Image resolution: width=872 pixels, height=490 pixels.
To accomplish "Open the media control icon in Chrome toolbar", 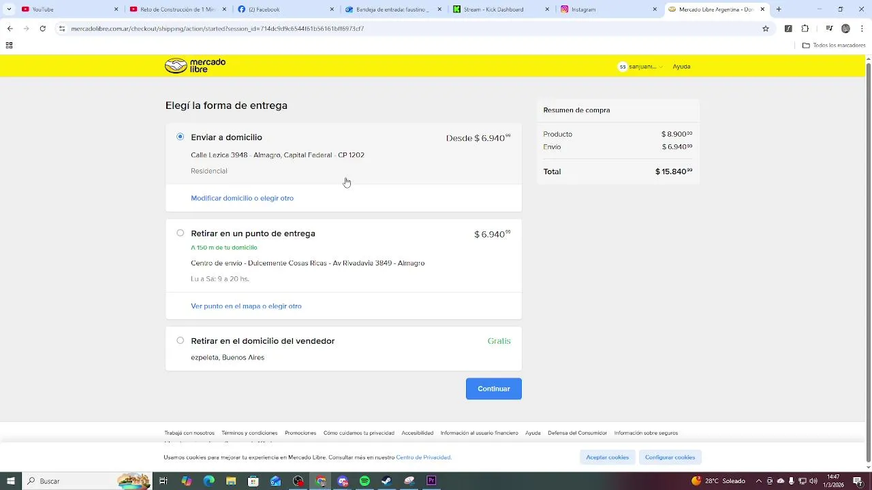I will click(x=829, y=29).
